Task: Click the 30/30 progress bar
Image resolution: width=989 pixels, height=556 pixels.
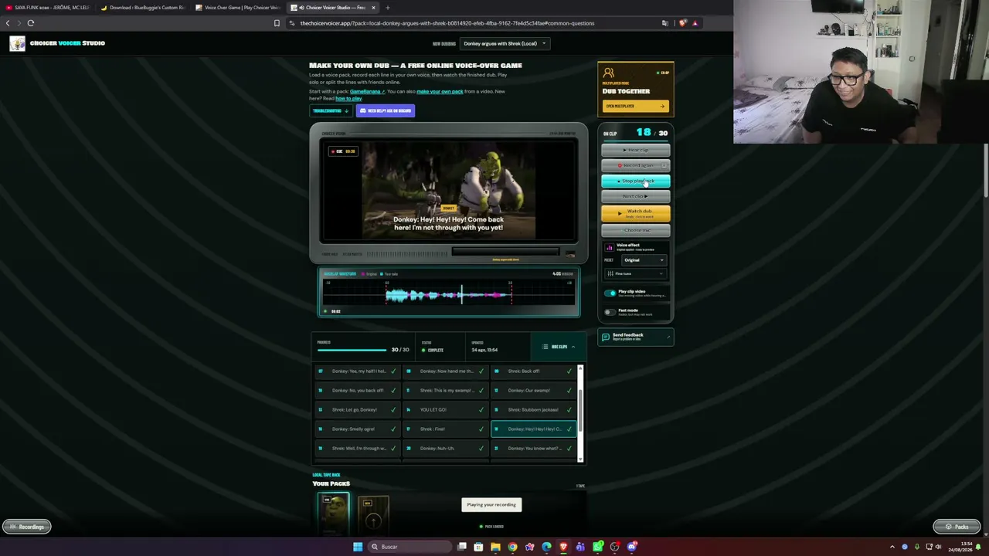Action: (352, 350)
